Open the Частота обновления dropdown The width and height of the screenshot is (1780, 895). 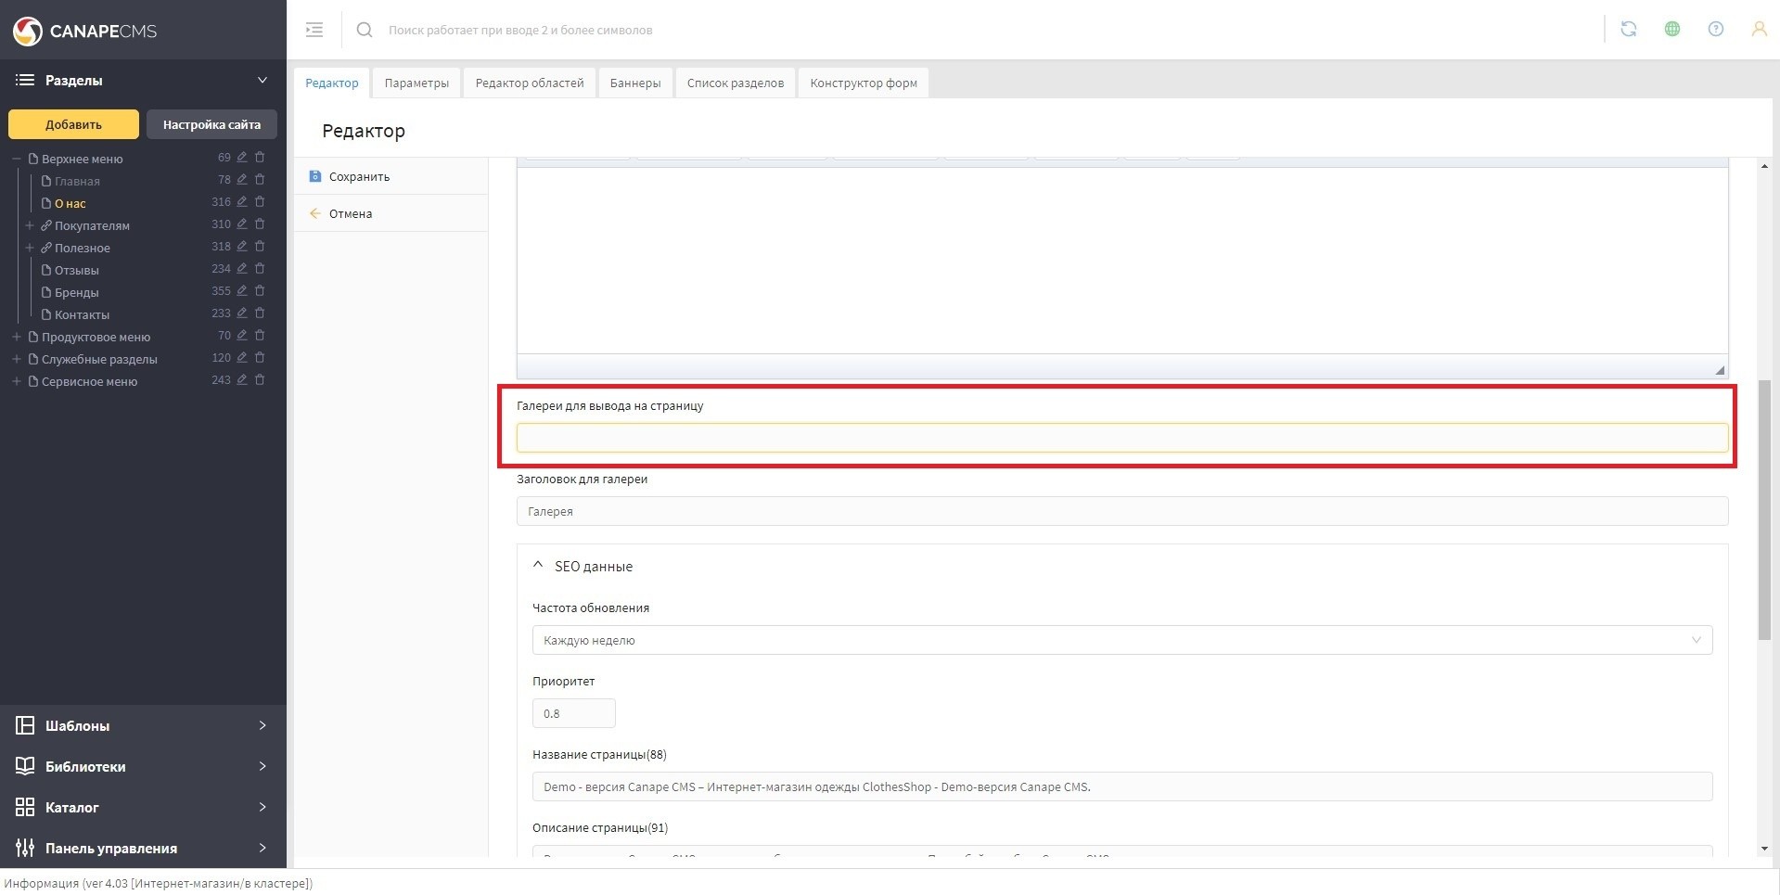pyautogui.click(x=1121, y=640)
